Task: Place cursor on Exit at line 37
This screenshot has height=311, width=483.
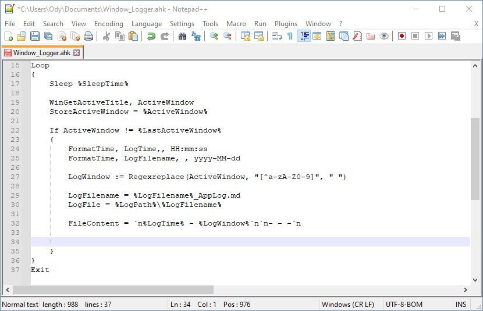Action: tap(40, 270)
